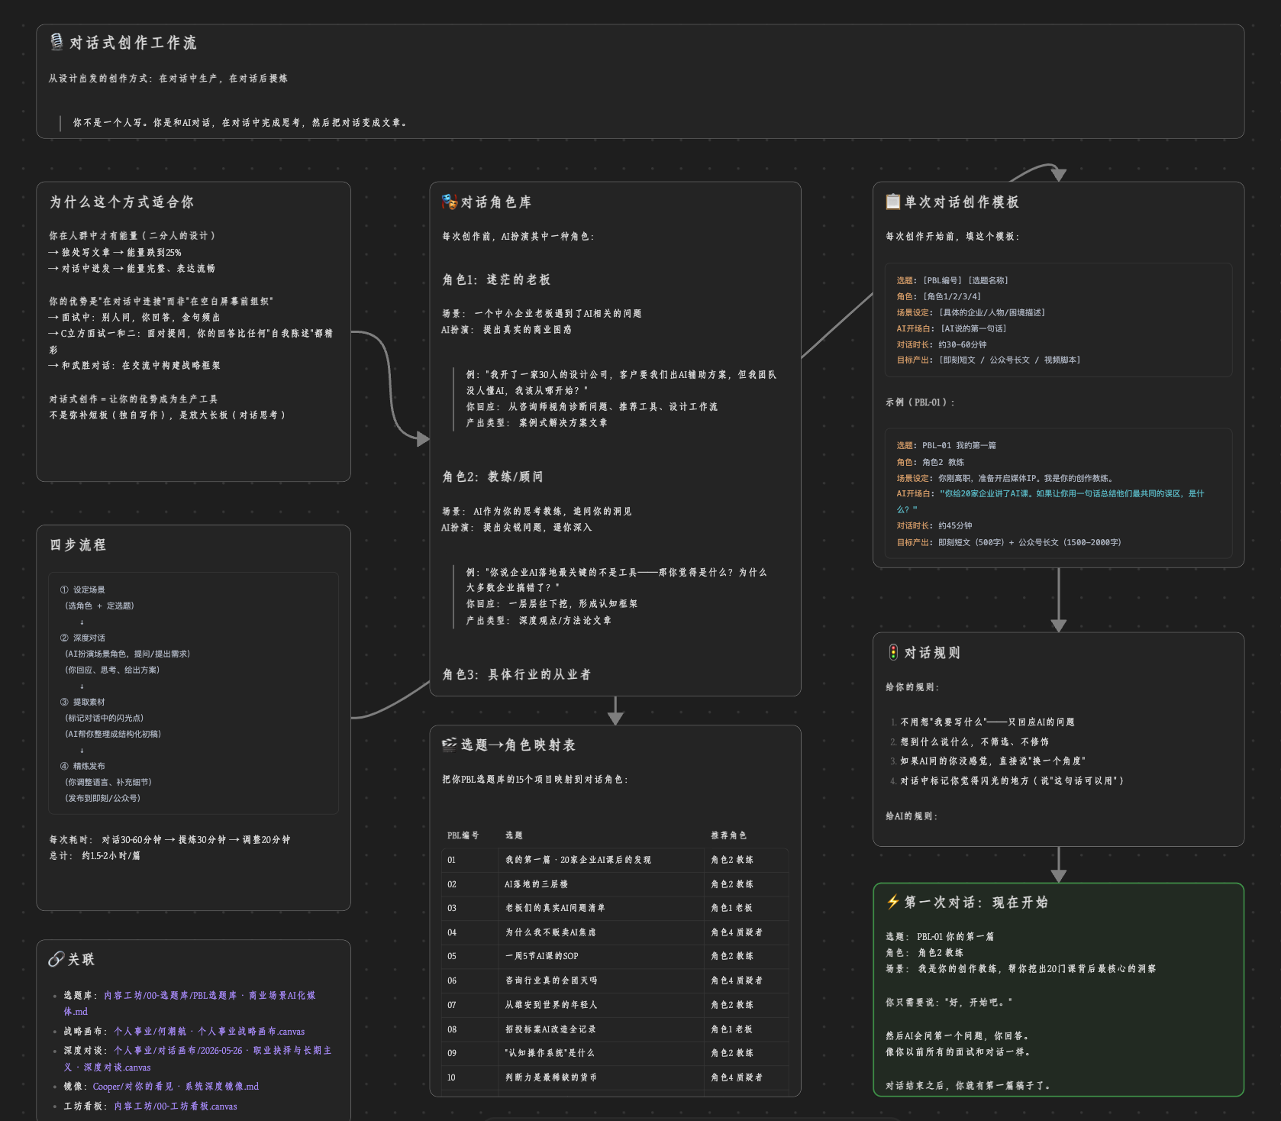Click table cell 咨询行业真的会团灭吗
The image size is (1281, 1121).
(x=551, y=980)
